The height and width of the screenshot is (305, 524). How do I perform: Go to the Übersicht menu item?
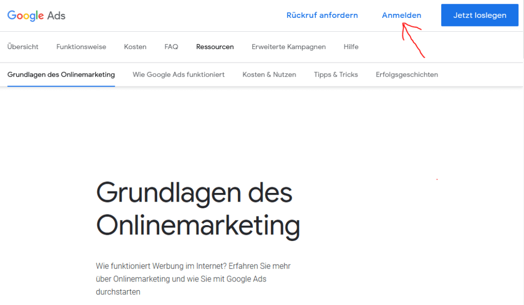23,47
